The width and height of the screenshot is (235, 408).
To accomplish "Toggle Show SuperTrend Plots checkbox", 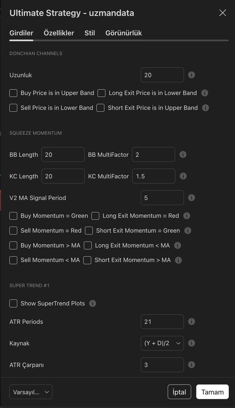I will [x=13, y=303].
